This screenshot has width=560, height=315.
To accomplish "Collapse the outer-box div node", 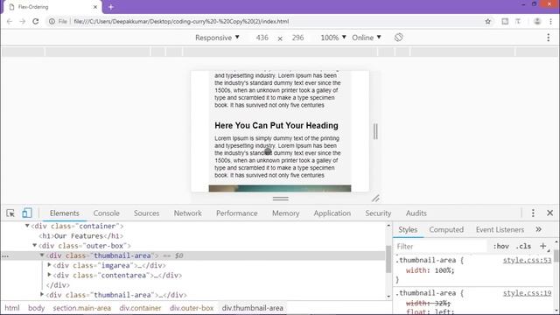I will [x=35, y=245].
